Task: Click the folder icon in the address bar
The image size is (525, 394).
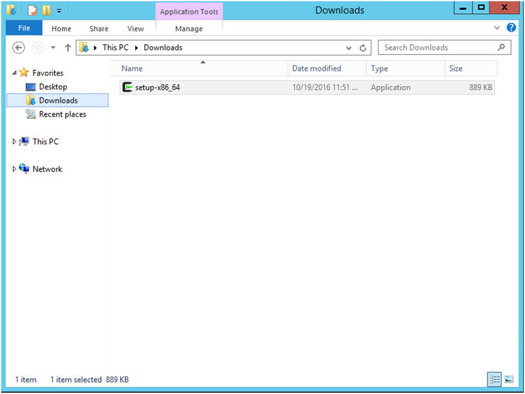Action: [83, 47]
